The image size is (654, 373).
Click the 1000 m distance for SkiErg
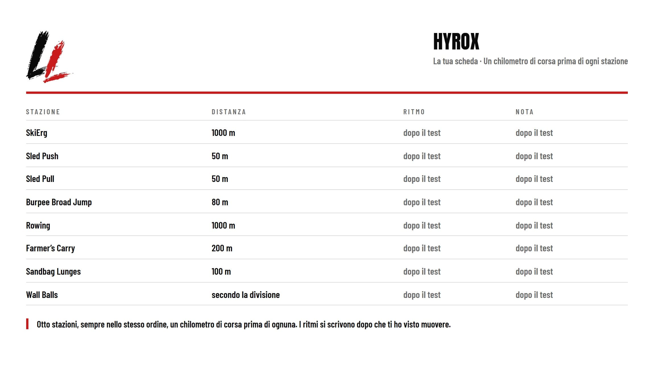[223, 133]
